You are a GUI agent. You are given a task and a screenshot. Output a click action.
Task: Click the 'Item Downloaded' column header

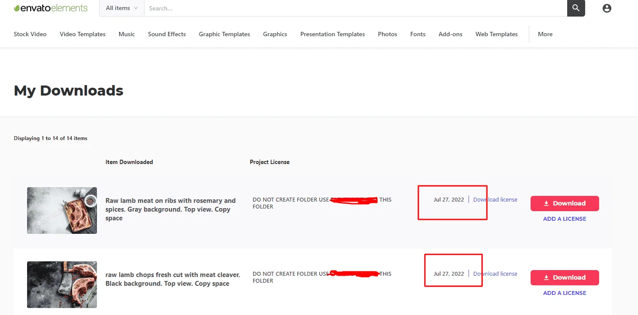129,162
